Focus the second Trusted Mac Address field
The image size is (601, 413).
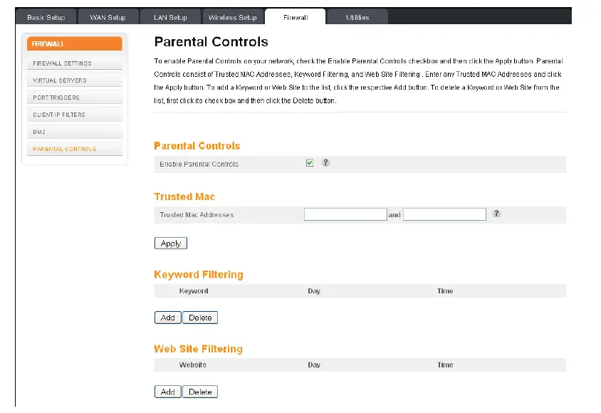click(x=444, y=214)
